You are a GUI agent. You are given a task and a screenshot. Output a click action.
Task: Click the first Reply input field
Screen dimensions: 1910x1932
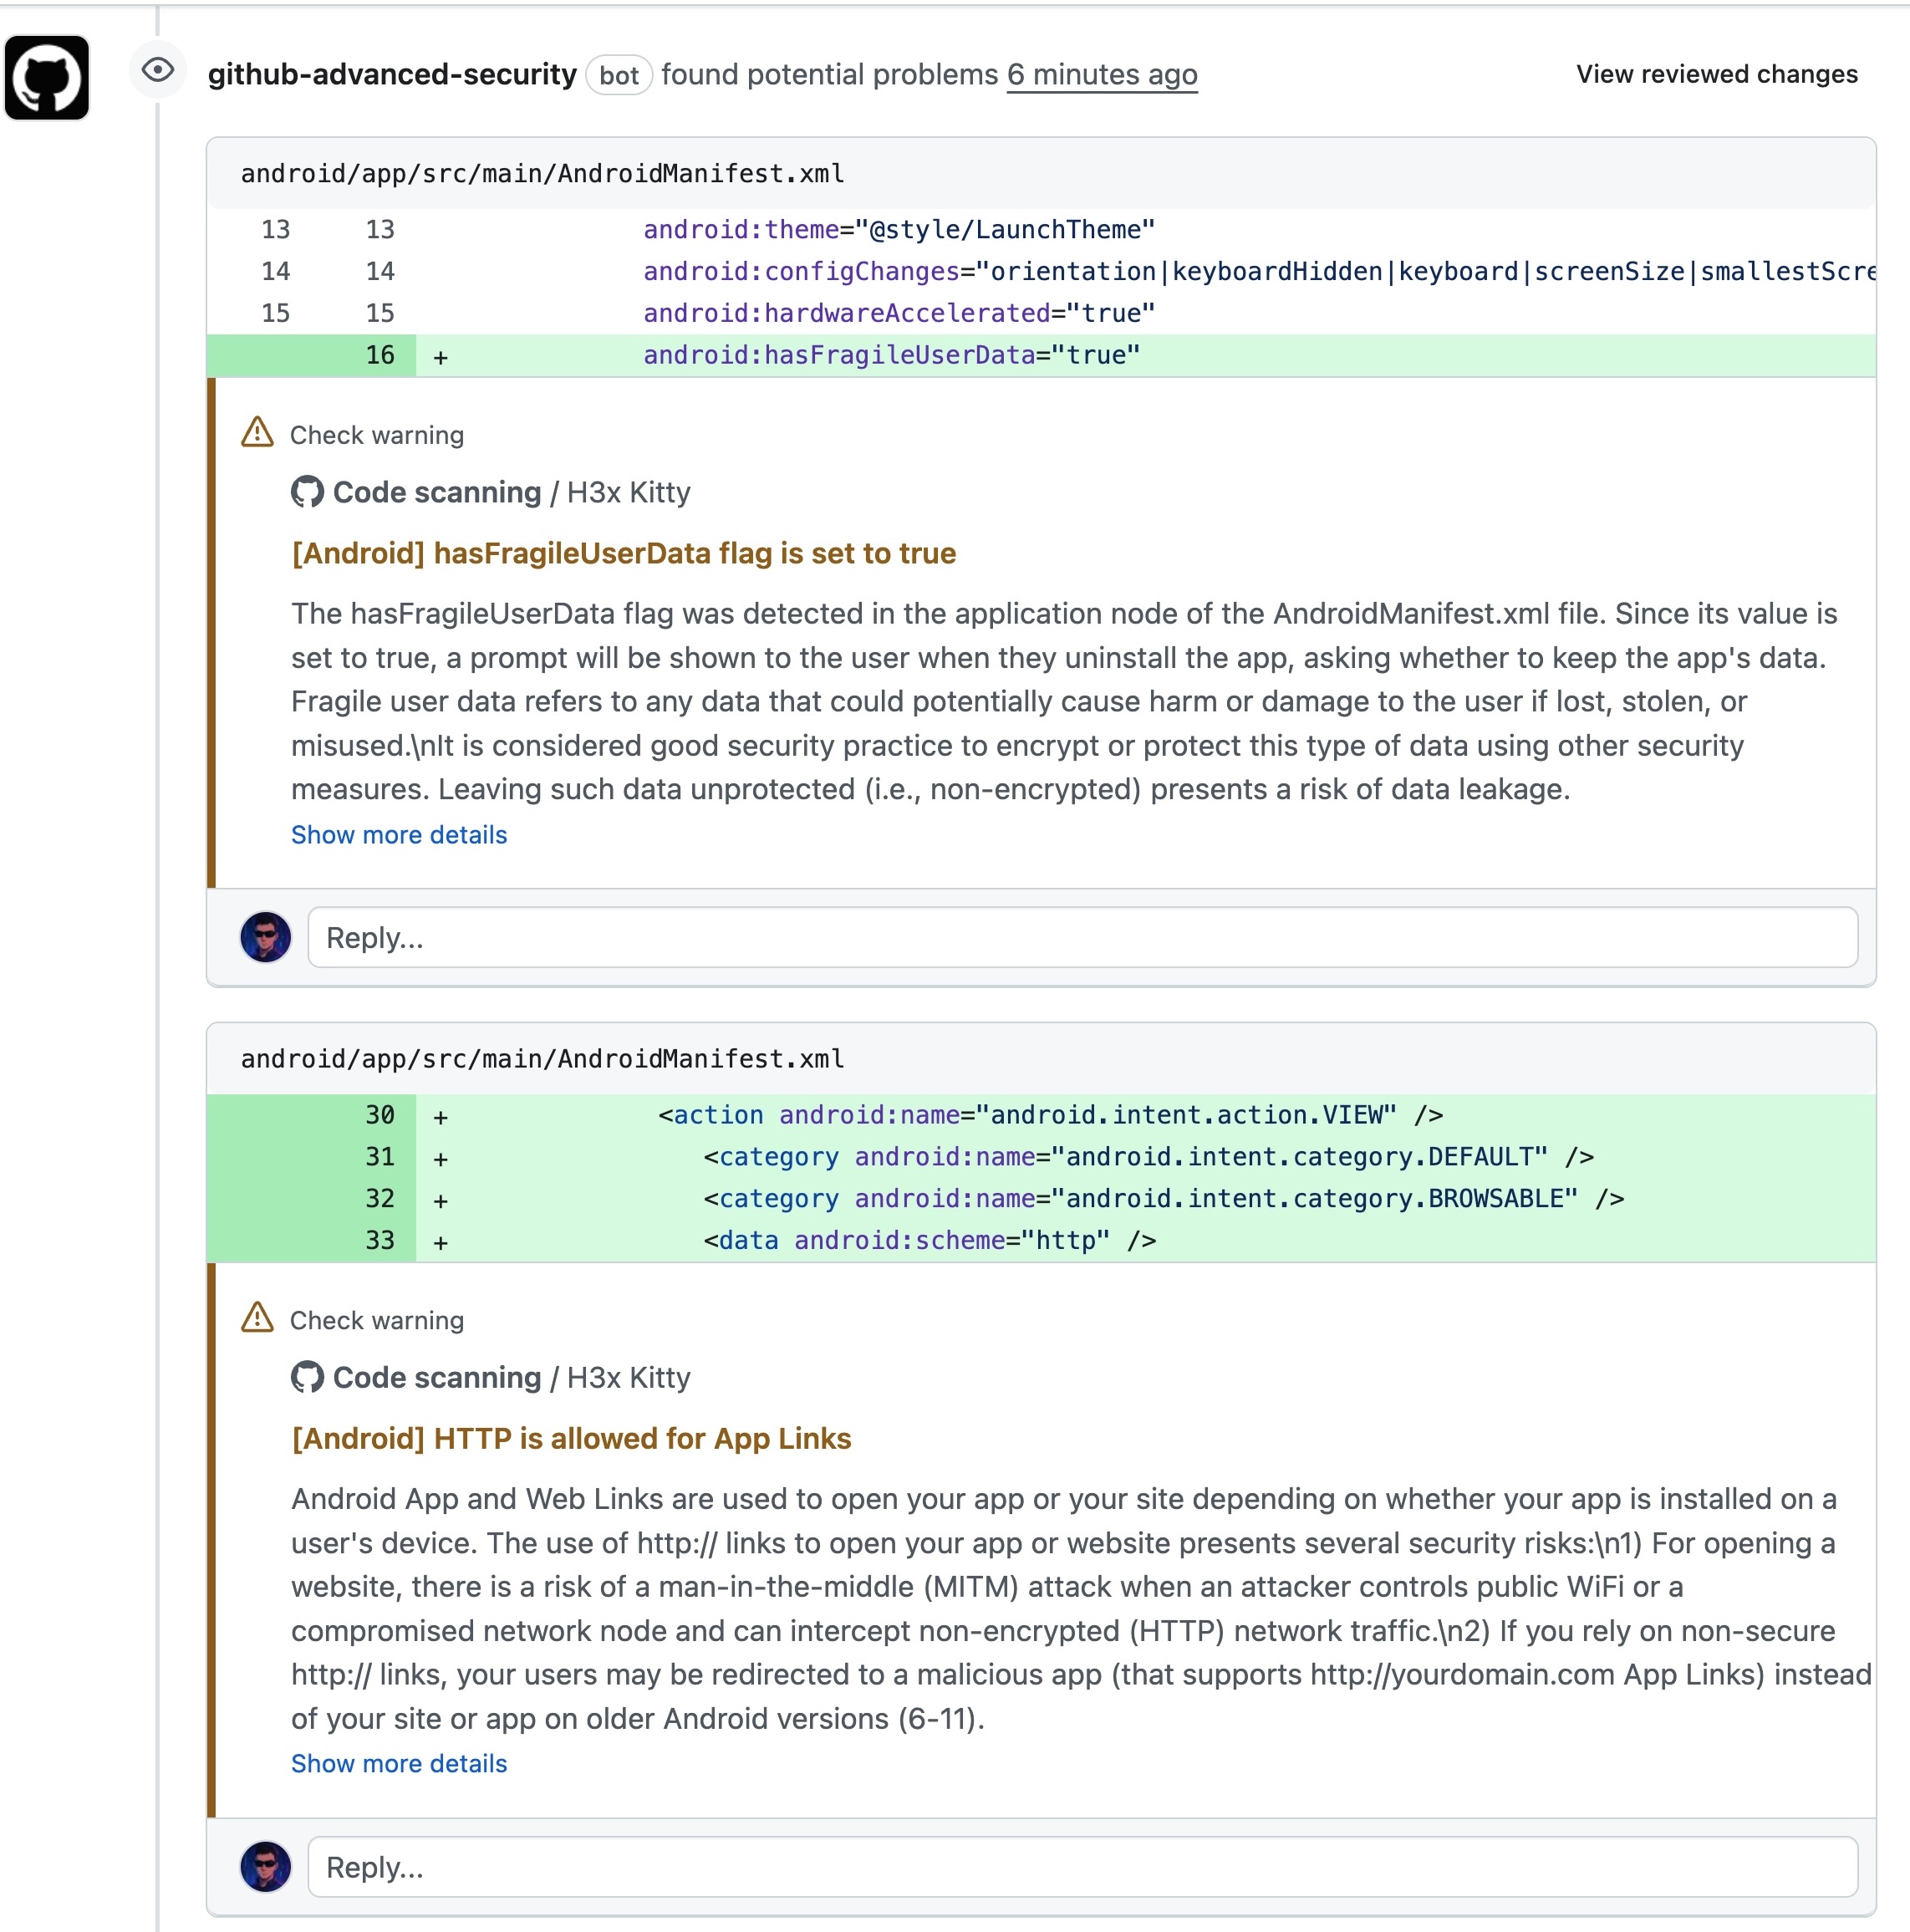1080,937
